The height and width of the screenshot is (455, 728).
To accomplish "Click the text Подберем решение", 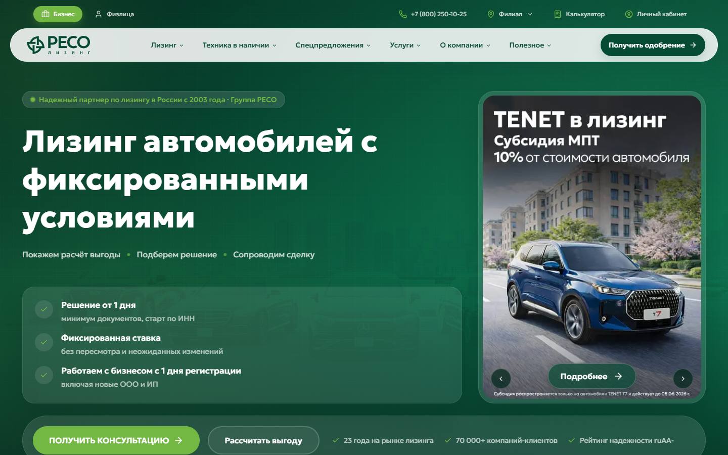I will coord(177,255).
